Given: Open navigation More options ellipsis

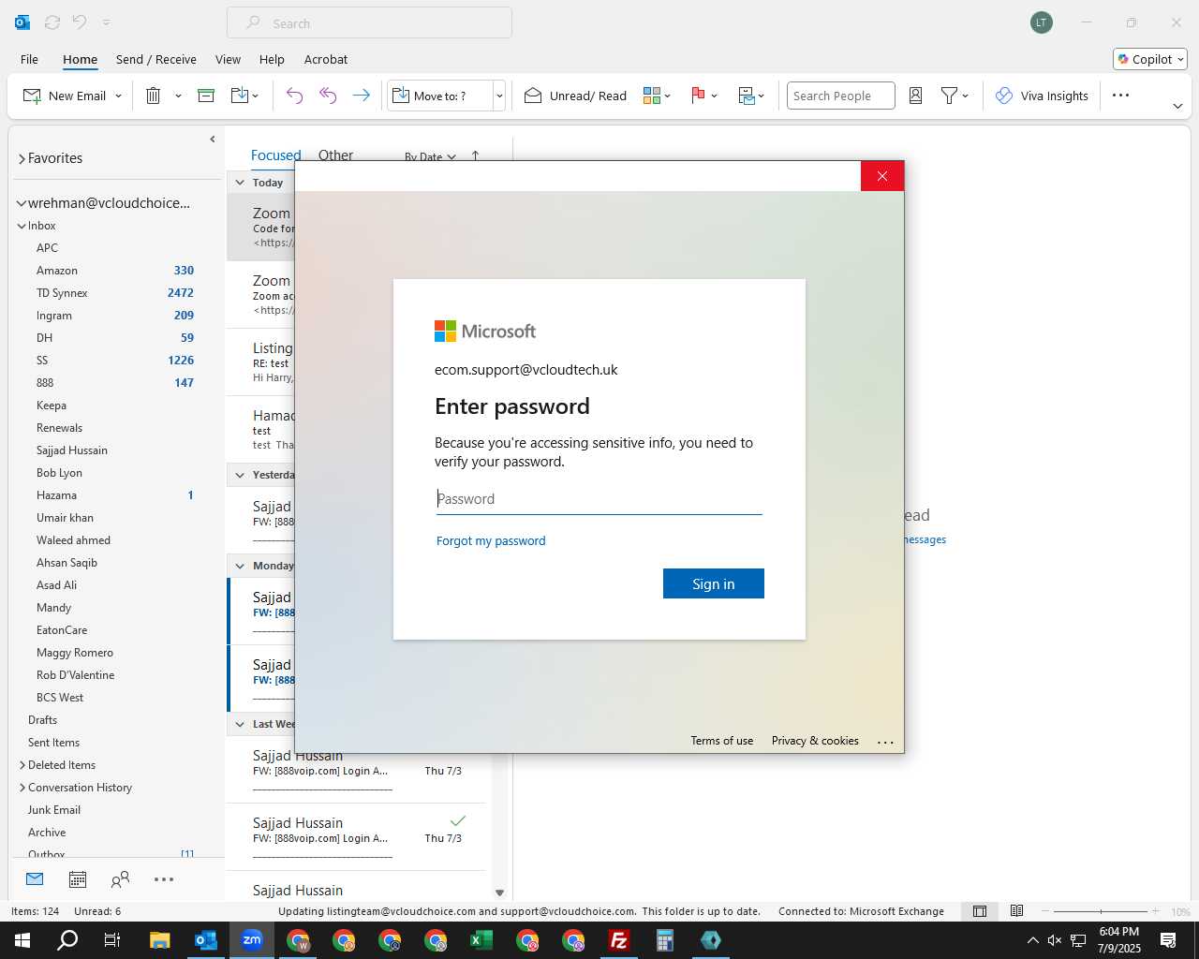Looking at the screenshot, I should click(164, 879).
